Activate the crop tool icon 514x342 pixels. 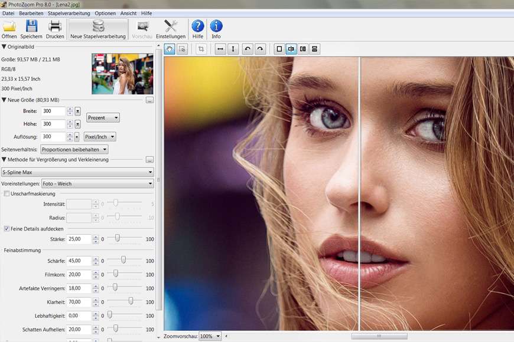201,49
